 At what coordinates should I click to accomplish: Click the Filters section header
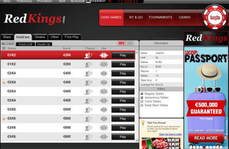point(161,89)
